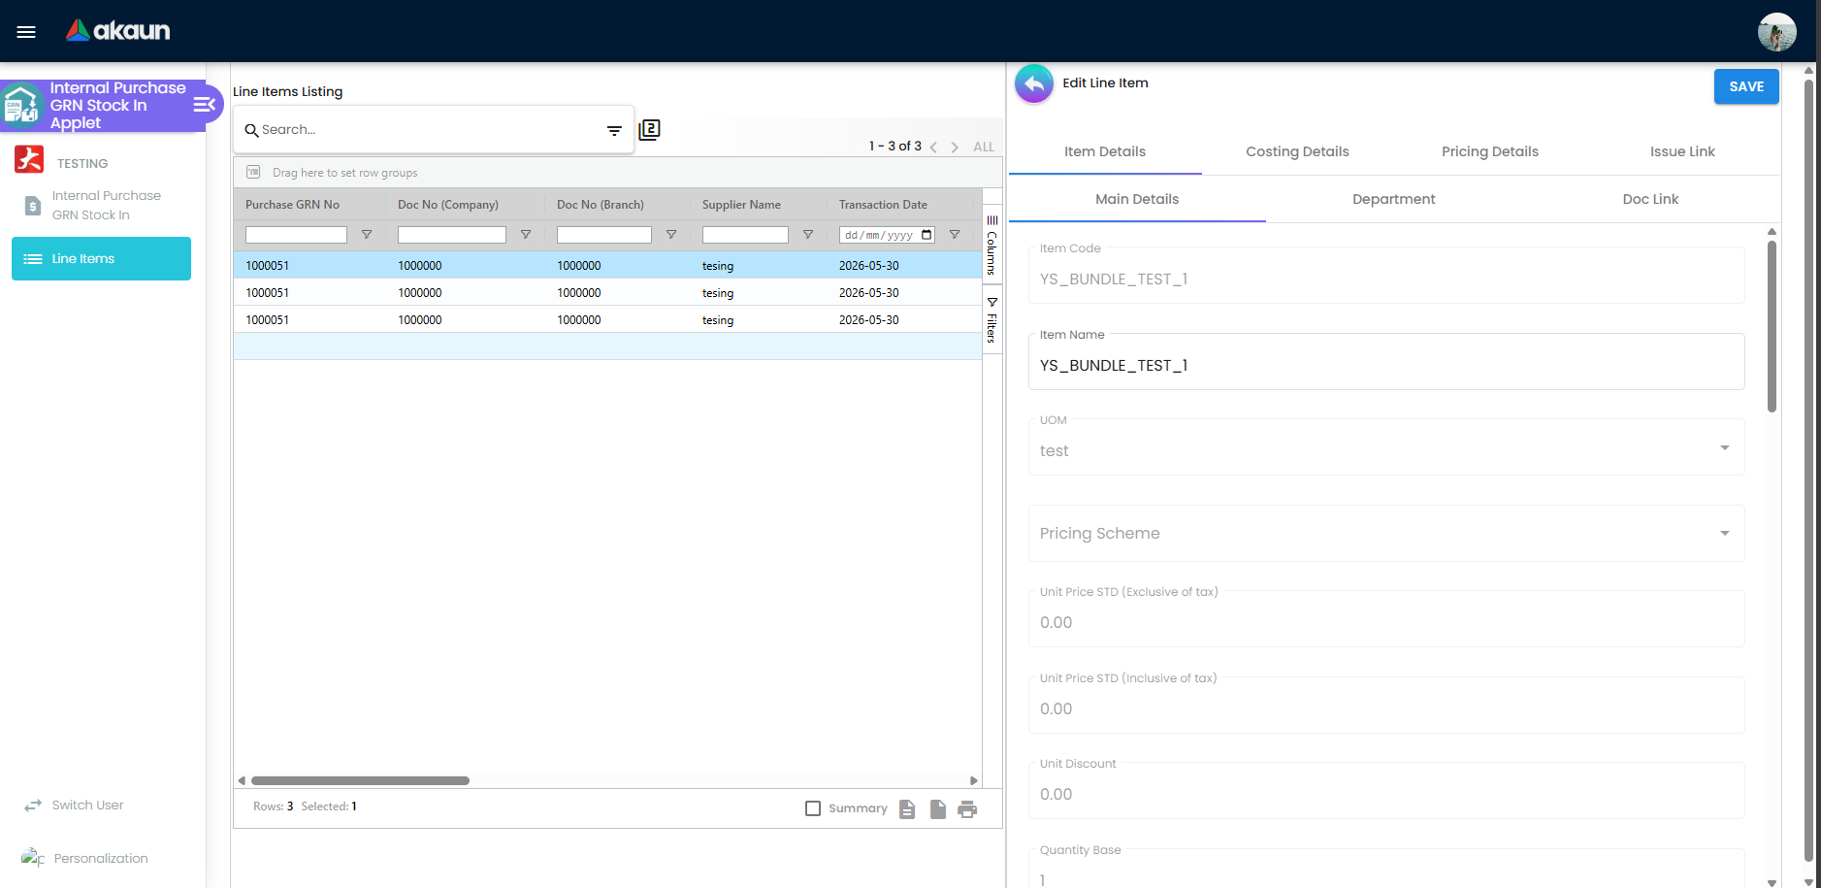Open the Main Details sub-tab
The width and height of the screenshot is (1821, 888).
coord(1137,199)
